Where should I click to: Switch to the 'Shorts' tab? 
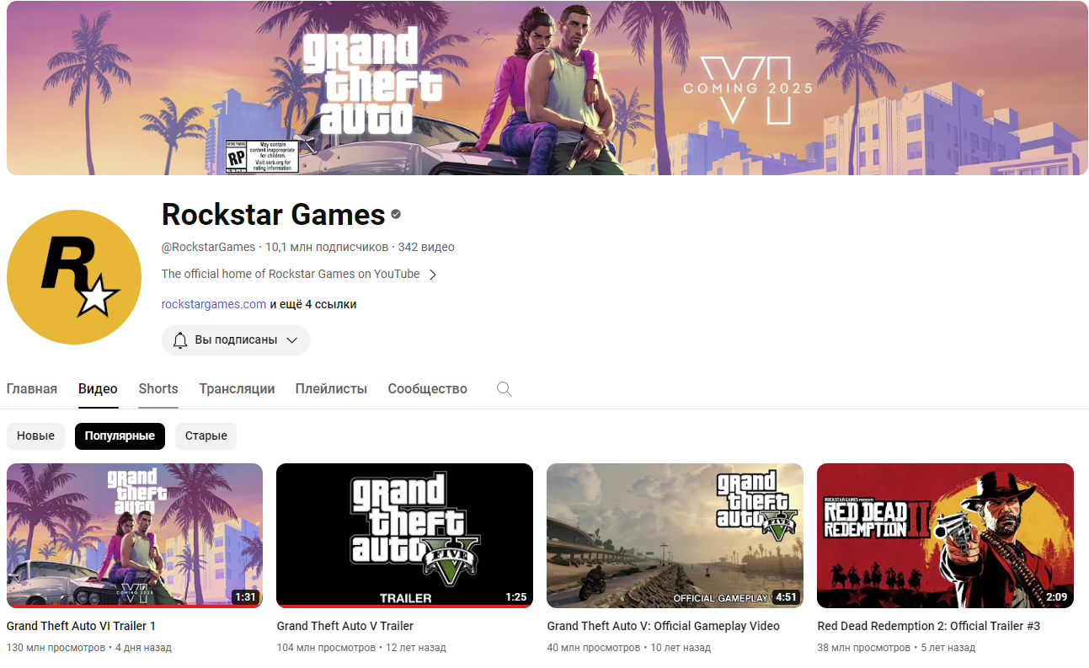[158, 389]
